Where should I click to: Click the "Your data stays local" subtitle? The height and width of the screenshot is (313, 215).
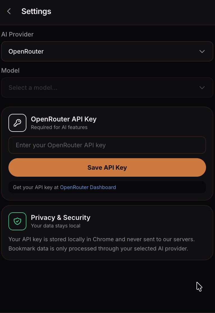point(56,226)
